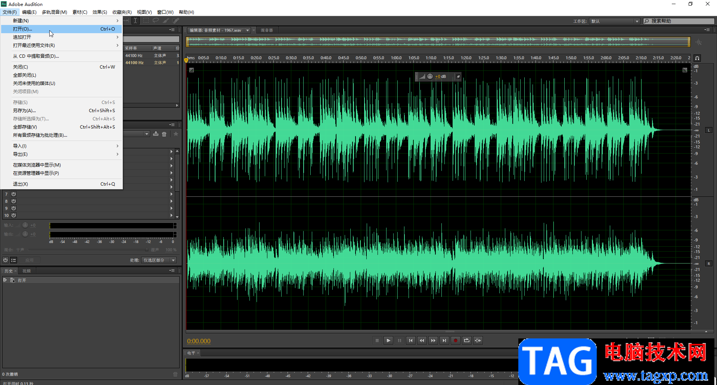
Task: Toggle Skip Selection transport button
Action: 478,340
